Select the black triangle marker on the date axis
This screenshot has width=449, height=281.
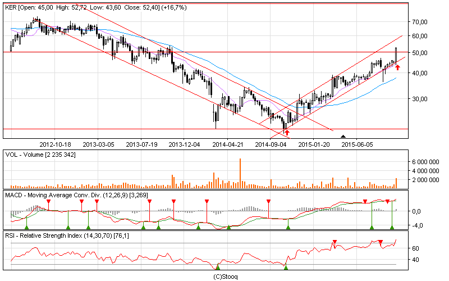pyautogui.click(x=343, y=136)
